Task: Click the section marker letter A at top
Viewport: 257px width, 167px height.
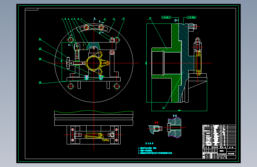Action: coord(95,18)
